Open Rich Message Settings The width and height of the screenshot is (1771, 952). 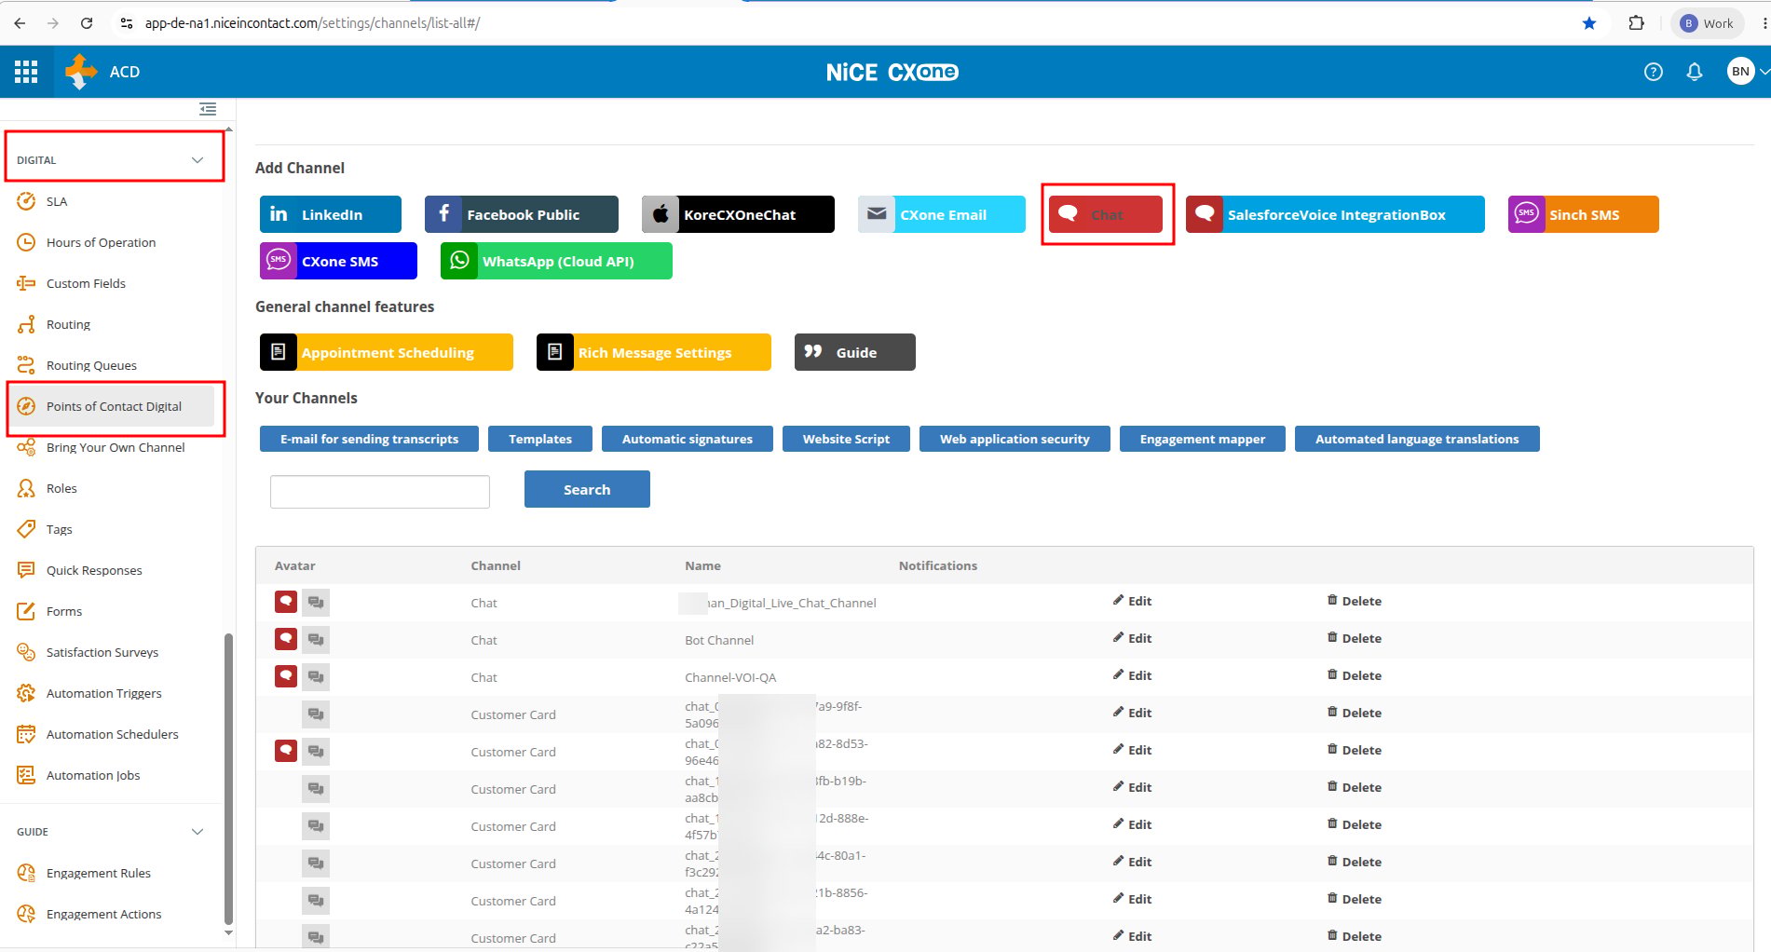pyautogui.click(x=654, y=352)
